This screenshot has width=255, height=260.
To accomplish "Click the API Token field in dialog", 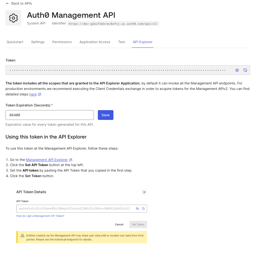I will [82, 209].
